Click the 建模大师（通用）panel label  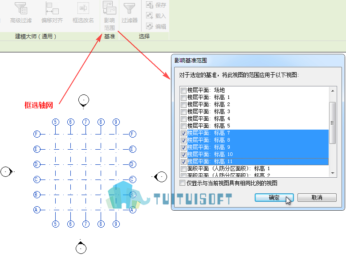(36, 37)
